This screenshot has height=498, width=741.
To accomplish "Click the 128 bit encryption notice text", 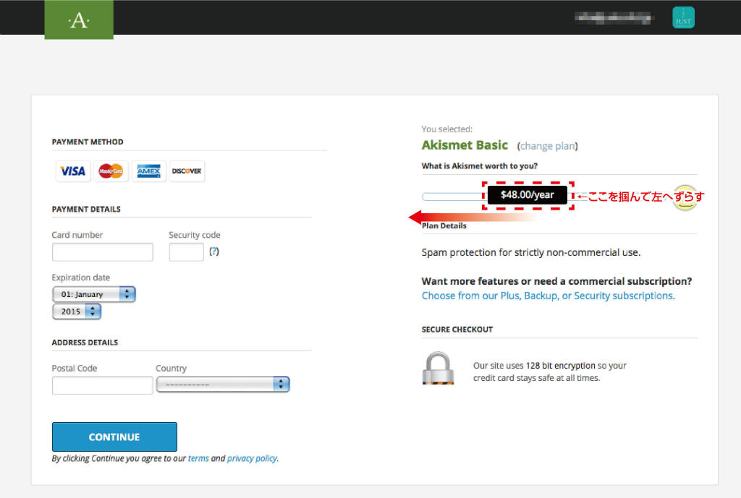I will click(550, 372).
